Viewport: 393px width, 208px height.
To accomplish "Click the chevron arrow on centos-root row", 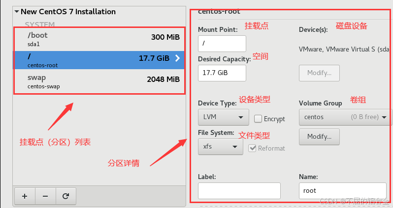I will pyautogui.click(x=177, y=58).
